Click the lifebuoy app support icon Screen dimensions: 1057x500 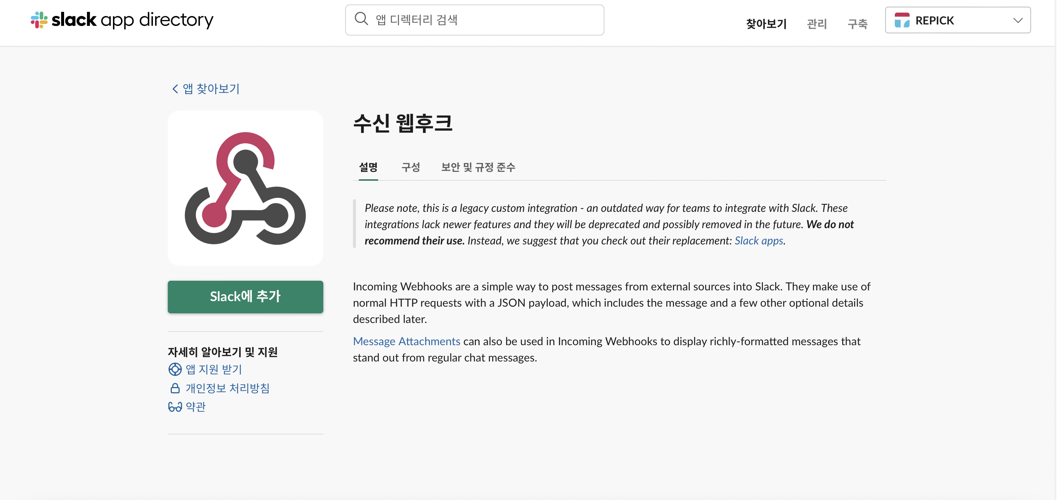pos(175,369)
